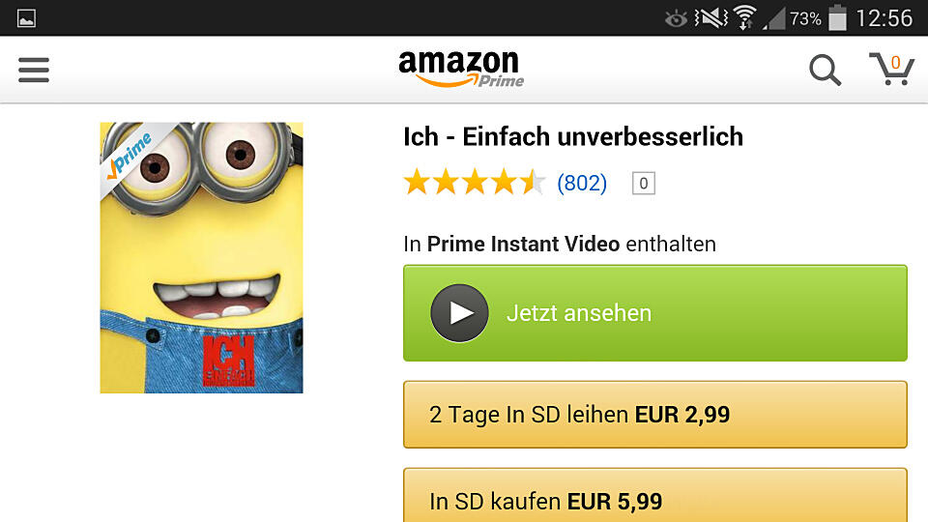Tap the muted vibrate status icon
The image size is (928, 522).
pos(710,17)
